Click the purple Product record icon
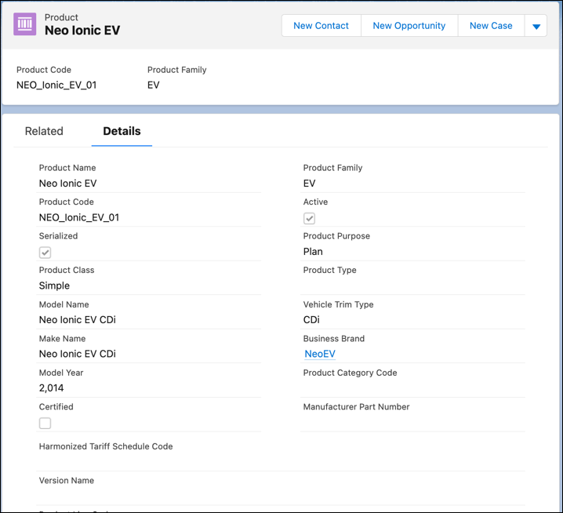The height and width of the screenshot is (513, 563). tap(25, 24)
